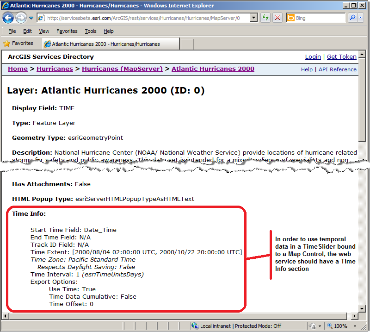The height and width of the screenshot is (332, 370).
Task: Open the Tools menu
Action: point(91,31)
